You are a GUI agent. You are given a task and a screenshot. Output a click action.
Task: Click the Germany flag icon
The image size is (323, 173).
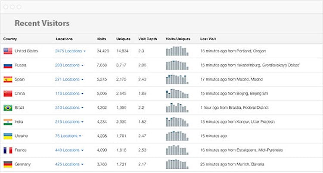[8, 164]
